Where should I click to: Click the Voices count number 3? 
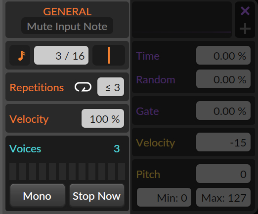tap(117, 149)
